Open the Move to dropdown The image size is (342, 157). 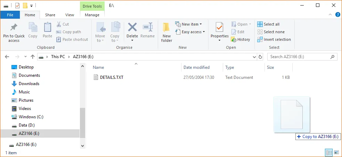[100, 32]
